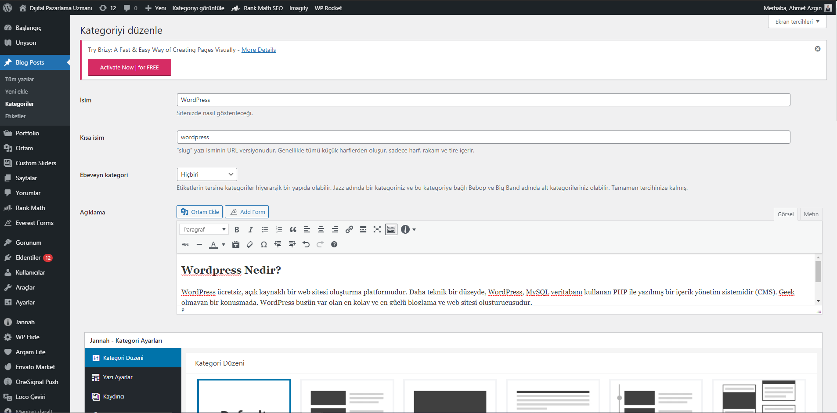
Task: Toggle bold formatting in the editor
Action: click(x=237, y=229)
